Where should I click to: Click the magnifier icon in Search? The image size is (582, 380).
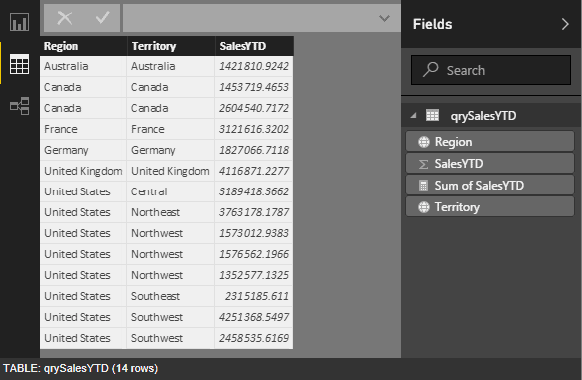pyautogui.click(x=430, y=70)
